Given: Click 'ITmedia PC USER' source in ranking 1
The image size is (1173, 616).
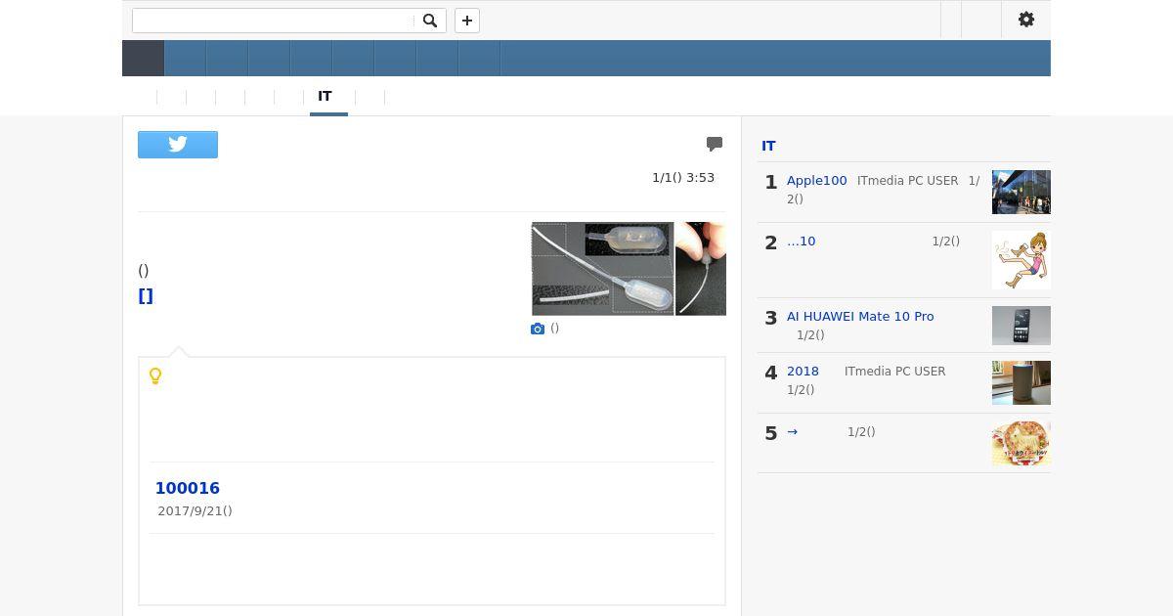Looking at the screenshot, I should (908, 181).
